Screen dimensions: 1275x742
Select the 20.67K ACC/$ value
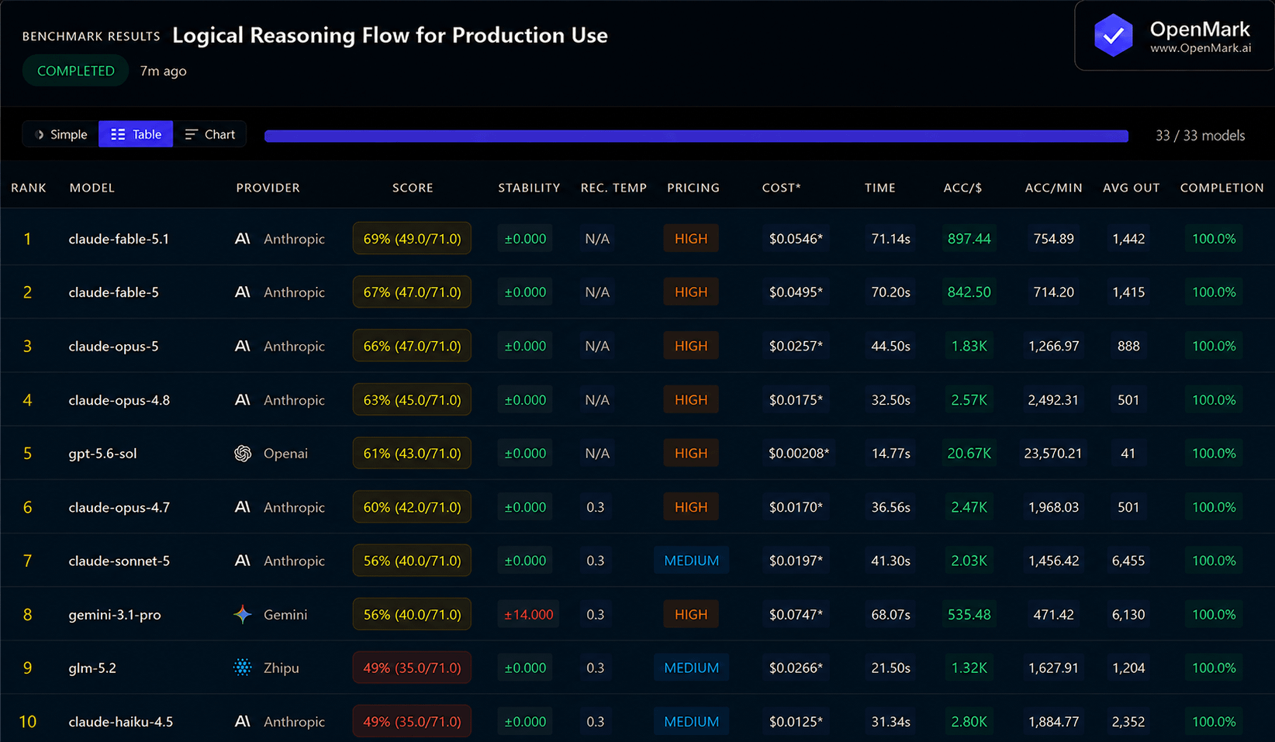click(969, 454)
